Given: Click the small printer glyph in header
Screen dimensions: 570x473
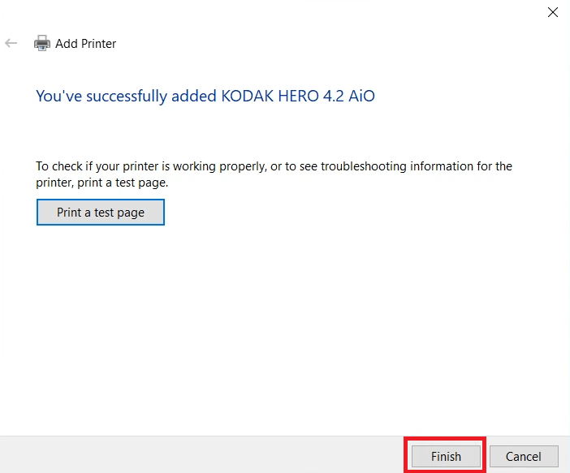Looking at the screenshot, I should point(41,43).
